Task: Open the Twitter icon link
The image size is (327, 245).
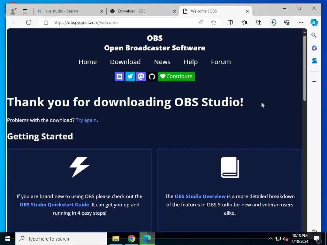Action: pyautogui.click(x=130, y=77)
